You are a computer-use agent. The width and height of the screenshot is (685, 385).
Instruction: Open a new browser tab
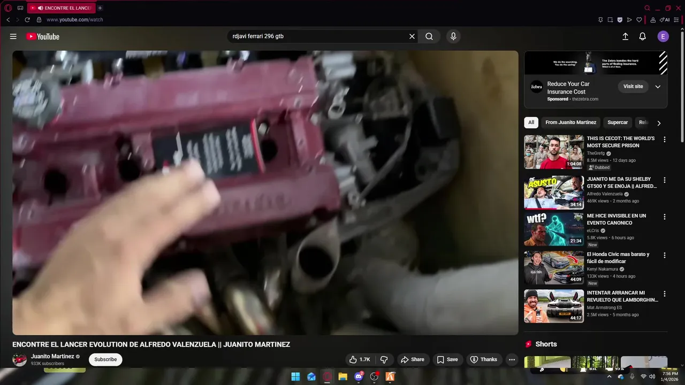click(100, 8)
